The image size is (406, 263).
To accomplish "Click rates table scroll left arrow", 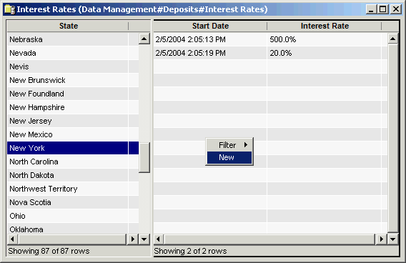I will [159, 239].
